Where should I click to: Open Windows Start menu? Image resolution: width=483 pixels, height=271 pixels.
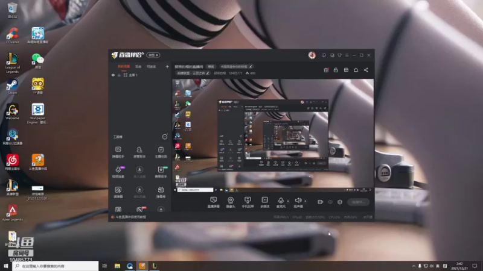(6, 266)
